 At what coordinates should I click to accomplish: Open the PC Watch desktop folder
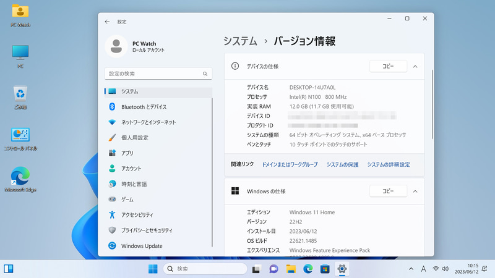20,15
